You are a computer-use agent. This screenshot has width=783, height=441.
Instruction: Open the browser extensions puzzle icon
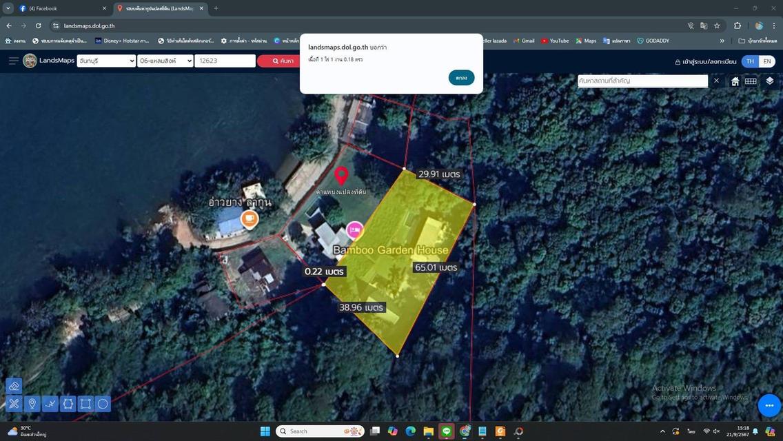pyautogui.click(x=737, y=25)
